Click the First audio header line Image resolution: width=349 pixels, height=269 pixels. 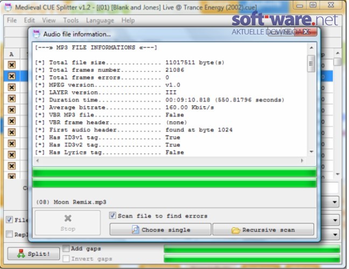(x=134, y=130)
